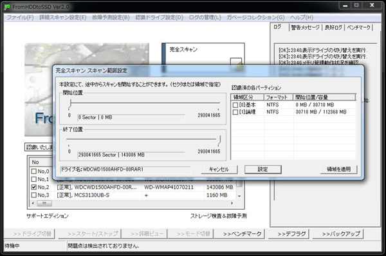
Task: Click the drive list scroll-down arrow
Action: [x=239, y=196]
